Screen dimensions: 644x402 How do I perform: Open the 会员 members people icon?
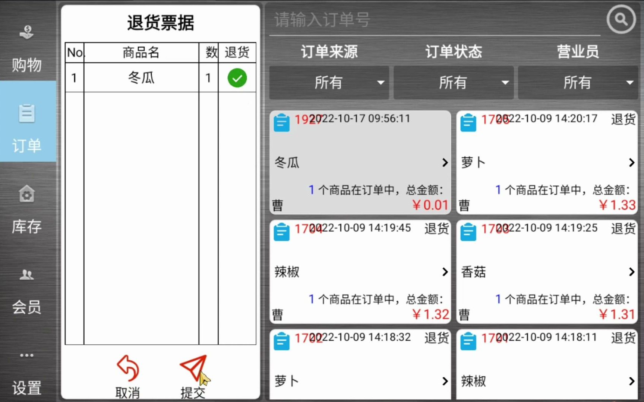[x=26, y=275]
